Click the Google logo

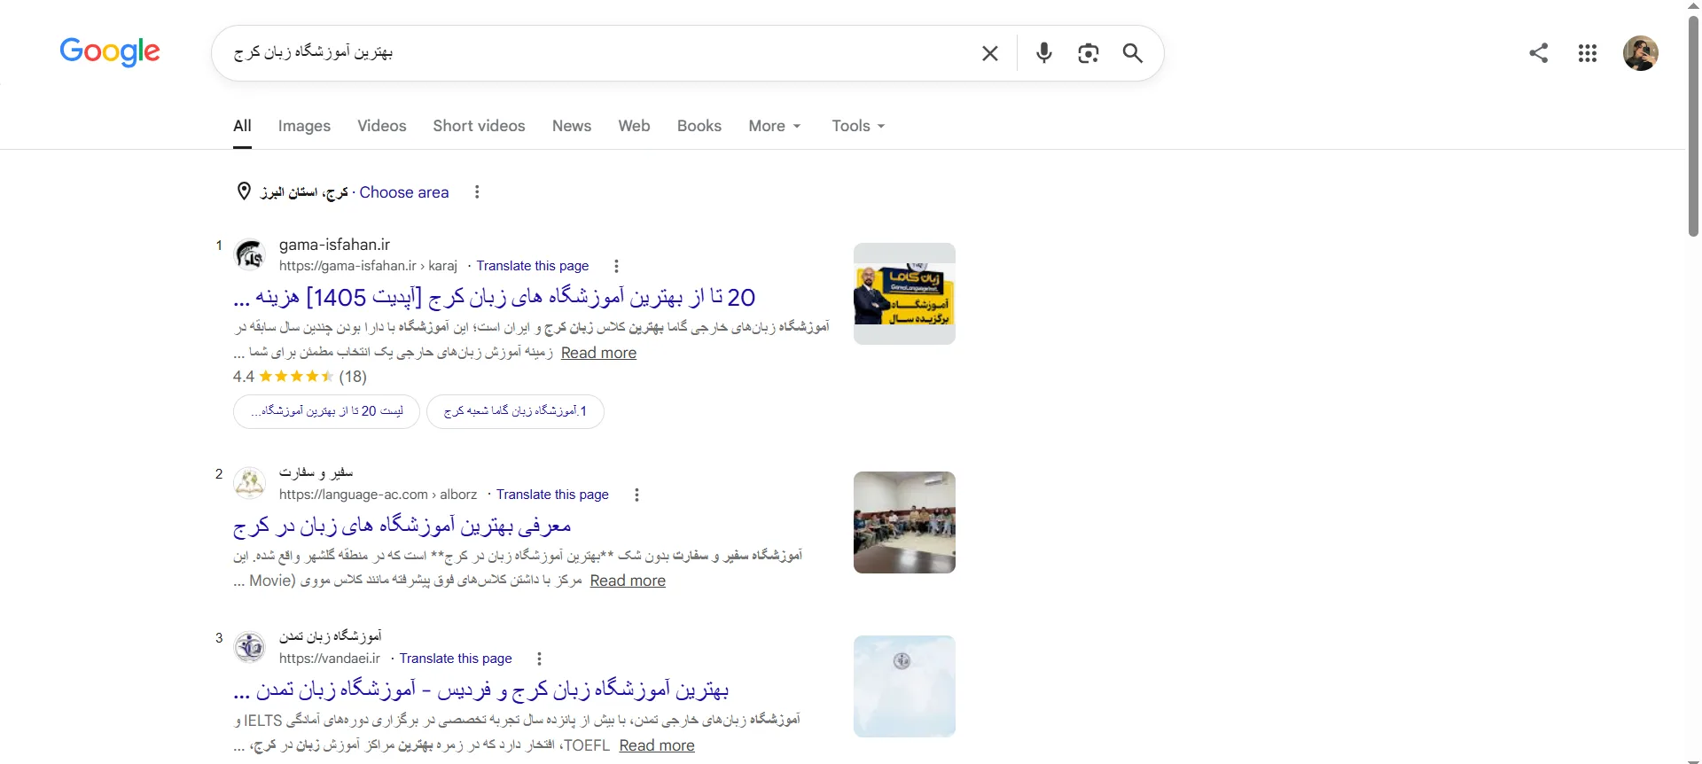tap(110, 52)
